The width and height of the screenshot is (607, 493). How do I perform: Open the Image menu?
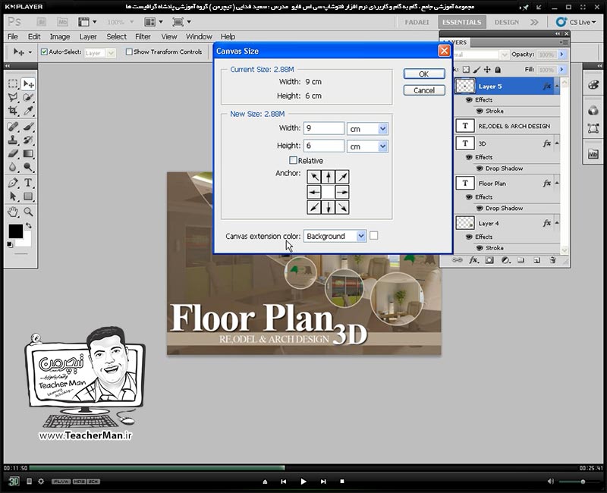point(60,36)
